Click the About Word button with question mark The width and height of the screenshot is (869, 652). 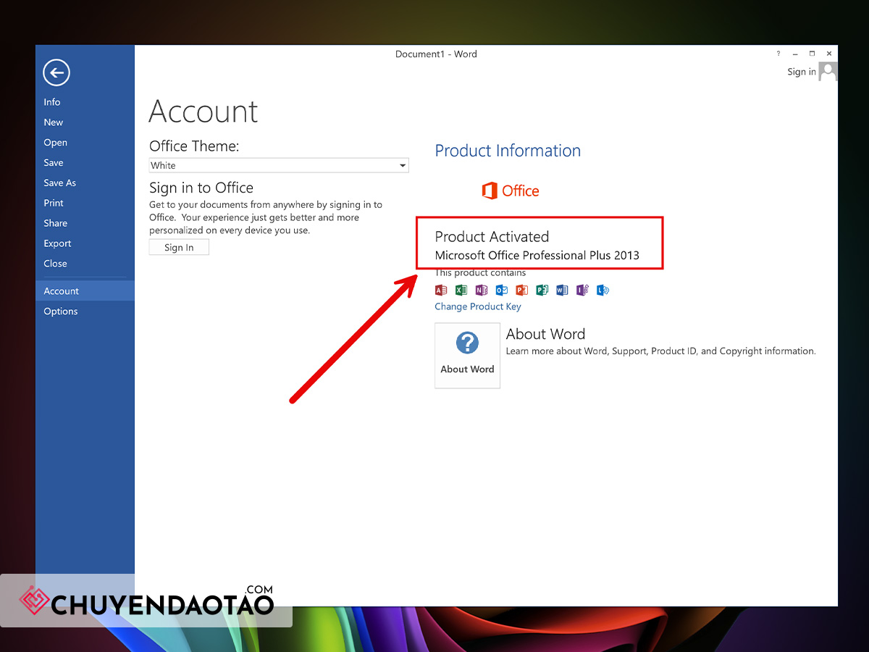[x=467, y=356]
